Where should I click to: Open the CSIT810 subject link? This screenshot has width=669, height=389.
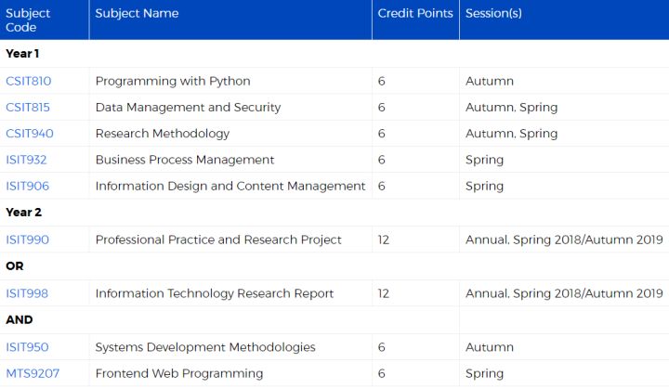[29, 81]
